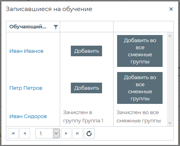Refresh the grid with the reload icon
Screen dimensions: 180x146
[89, 133]
